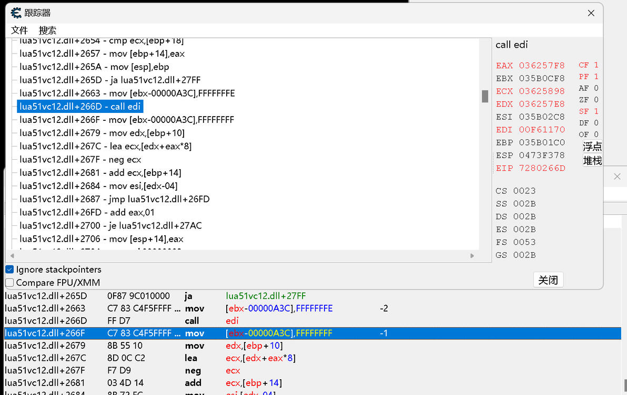Select trace row lua51vc12.dll+2700 je
This screenshot has width=627, height=395.
[110, 225]
